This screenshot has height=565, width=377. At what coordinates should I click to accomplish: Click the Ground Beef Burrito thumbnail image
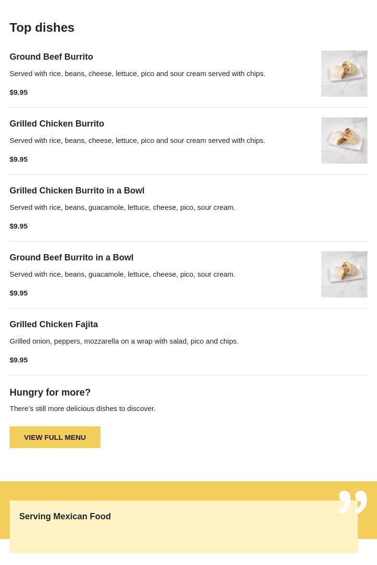click(x=344, y=74)
